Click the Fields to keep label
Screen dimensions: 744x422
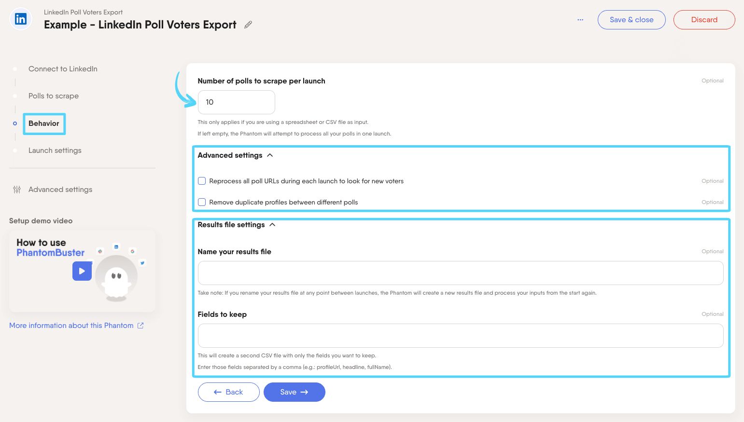point(222,314)
